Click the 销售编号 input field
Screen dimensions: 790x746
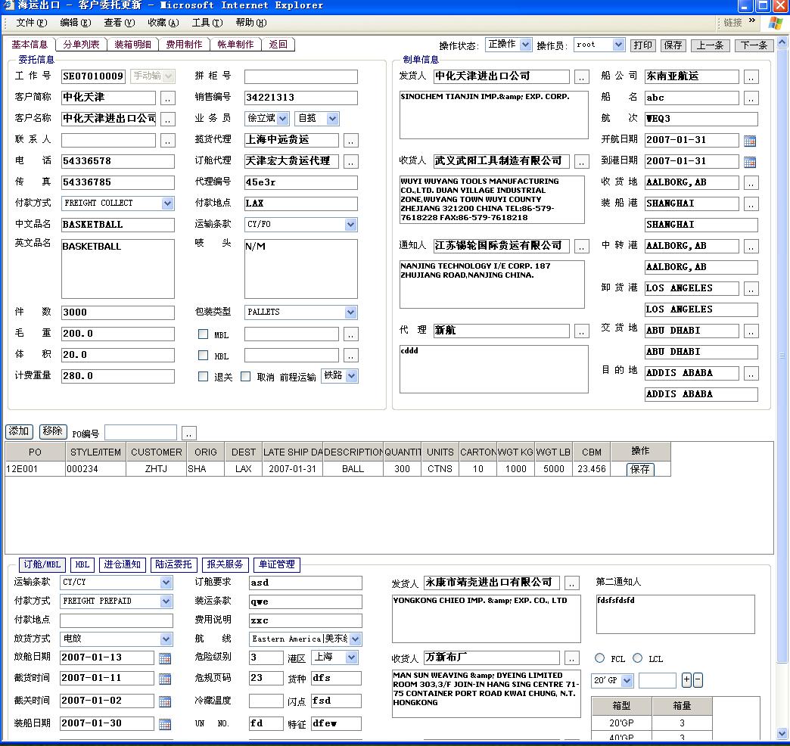300,98
